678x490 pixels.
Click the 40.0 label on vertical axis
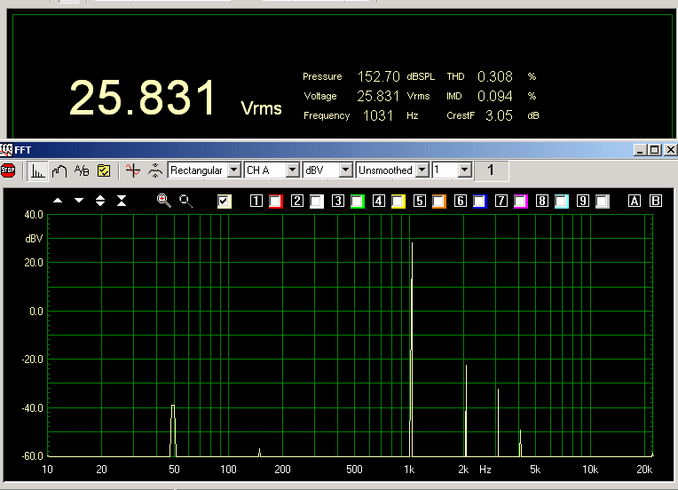[34, 215]
